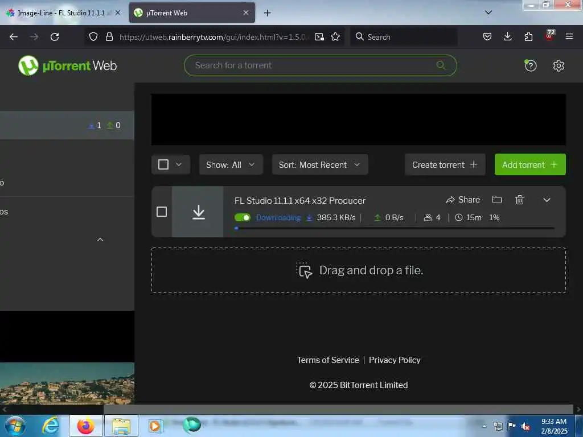
Task: Click the download arrow thumbnail of FL Studio torrent
Action: (x=198, y=212)
